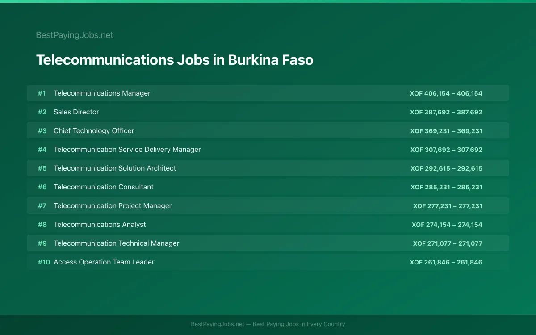Select Telecommunication Project Manager job title

point(113,206)
